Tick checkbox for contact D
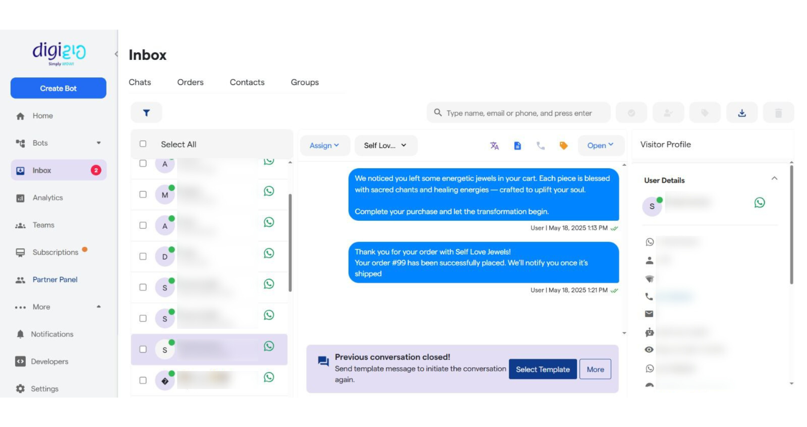807x427 pixels. coord(143,256)
